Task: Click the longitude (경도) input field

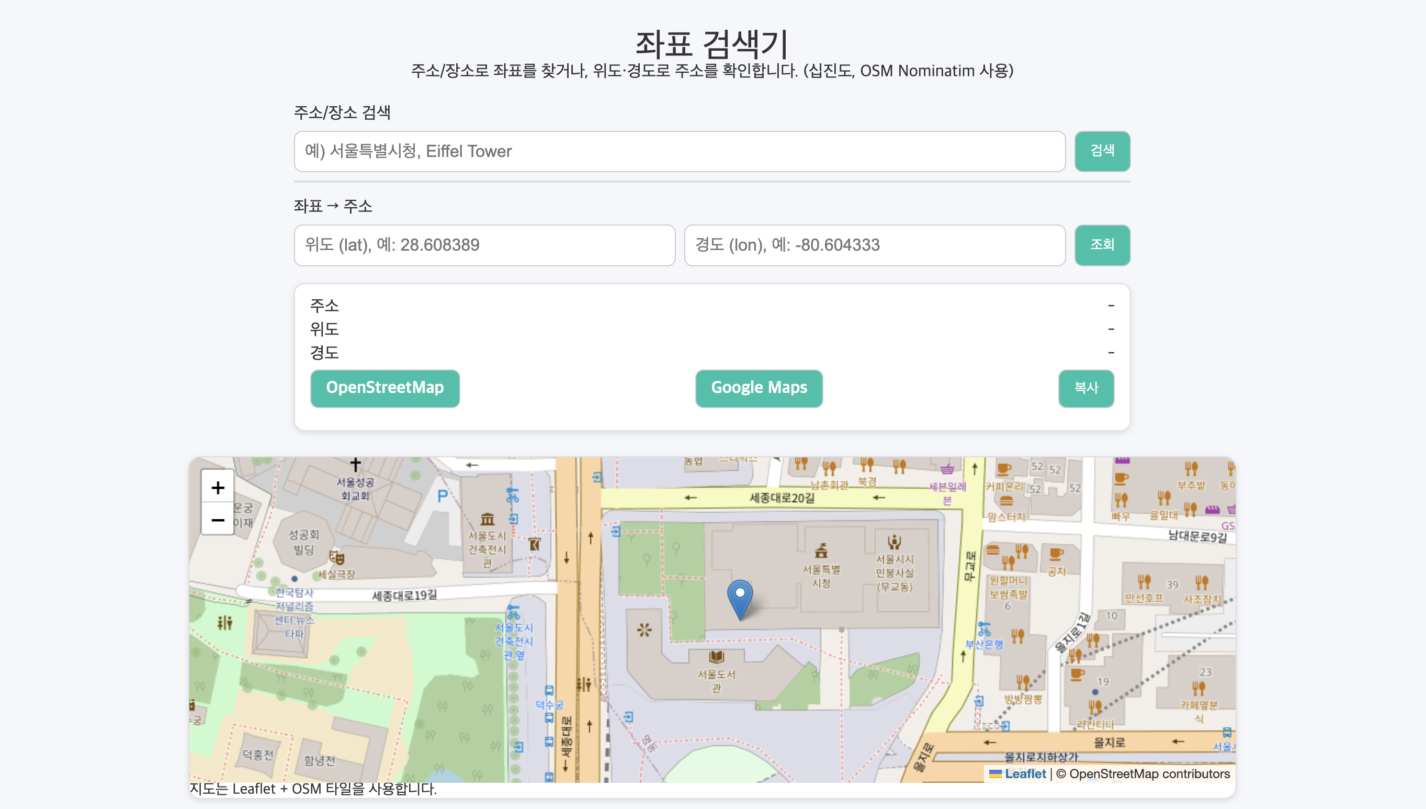Action: click(874, 245)
